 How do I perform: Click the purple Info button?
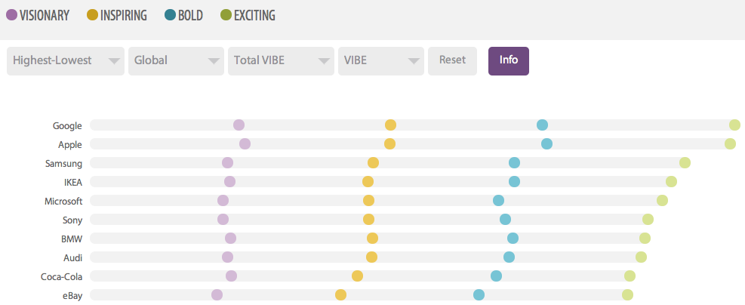click(x=509, y=61)
